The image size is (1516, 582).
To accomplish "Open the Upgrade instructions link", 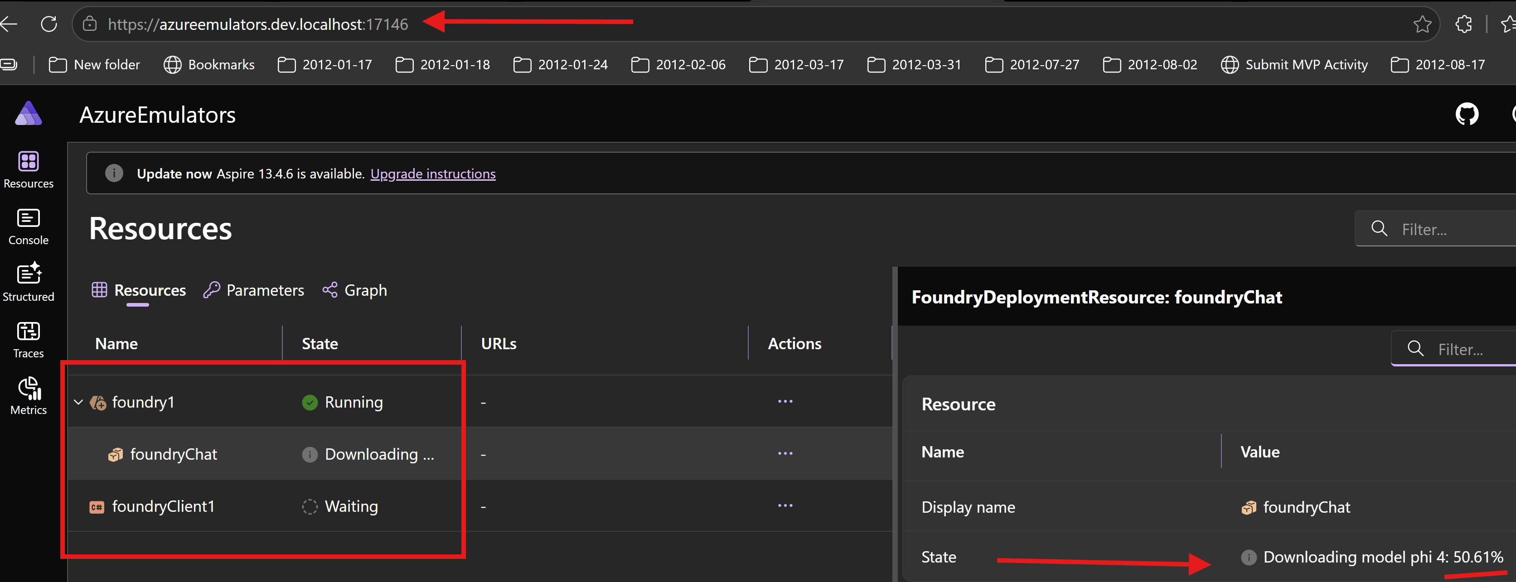I will [x=432, y=174].
